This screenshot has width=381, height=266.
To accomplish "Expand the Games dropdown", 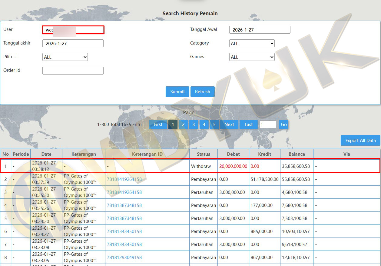I will pyautogui.click(x=252, y=57).
